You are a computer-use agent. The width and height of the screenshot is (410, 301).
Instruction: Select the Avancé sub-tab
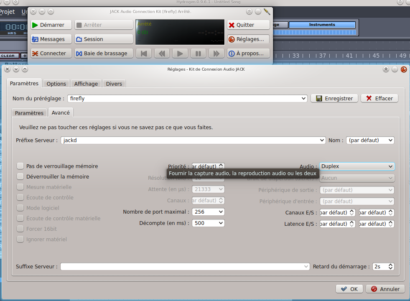61,113
